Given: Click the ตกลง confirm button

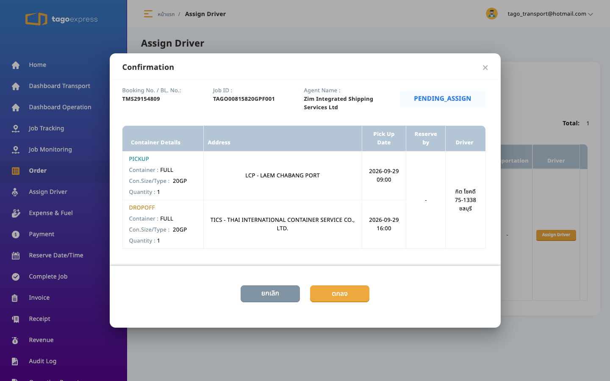Looking at the screenshot, I should 340,293.
